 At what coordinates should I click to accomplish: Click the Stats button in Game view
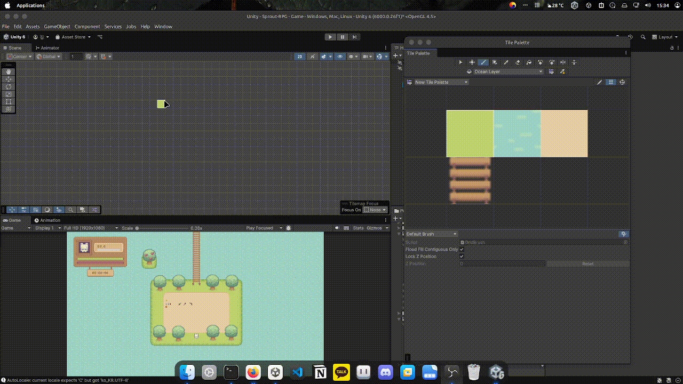pyautogui.click(x=358, y=228)
